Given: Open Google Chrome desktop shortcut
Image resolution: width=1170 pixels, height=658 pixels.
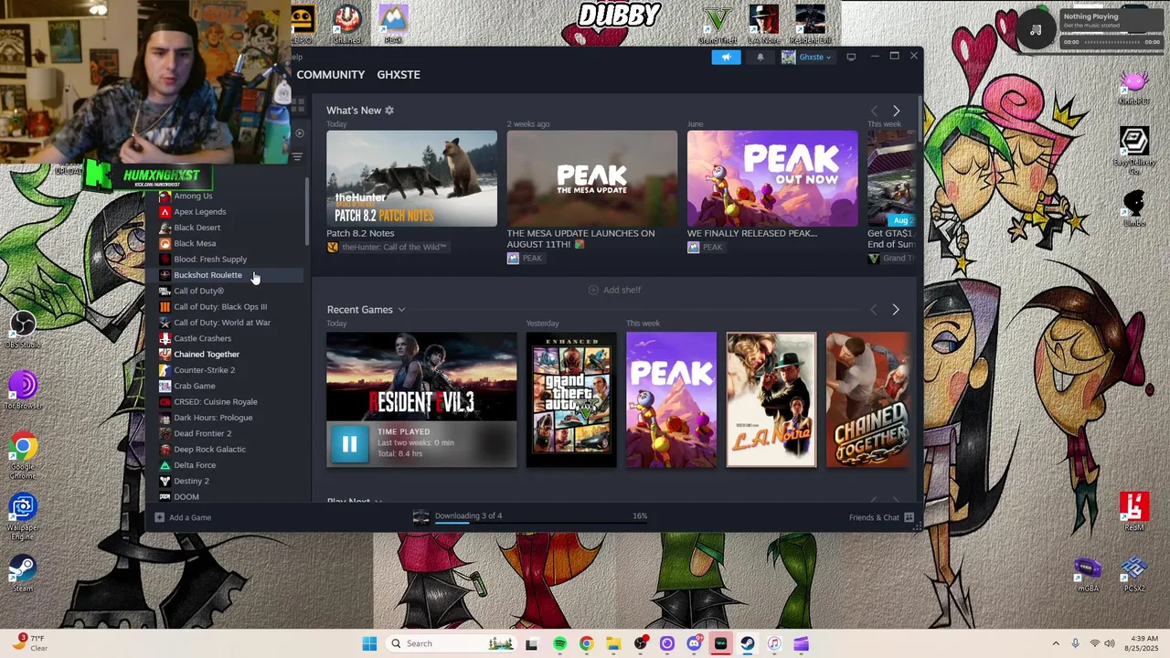Looking at the screenshot, I should 23,455.
